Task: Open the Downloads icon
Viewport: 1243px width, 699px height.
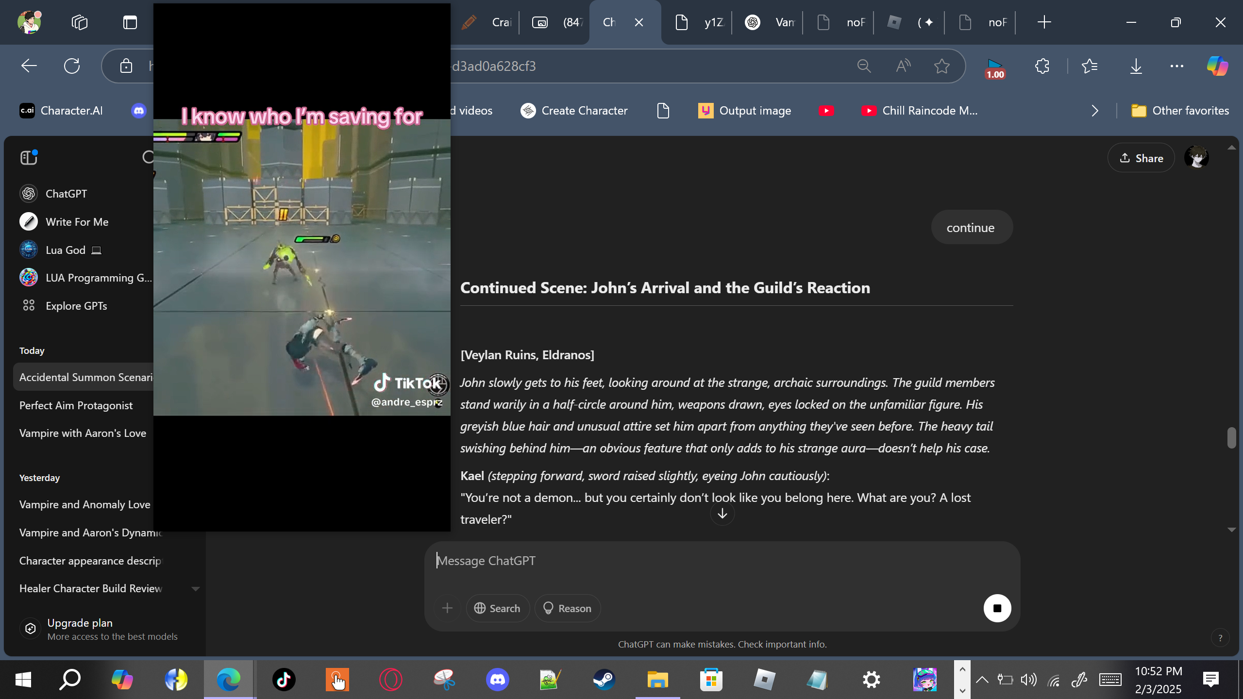Action: coord(1136,66)
